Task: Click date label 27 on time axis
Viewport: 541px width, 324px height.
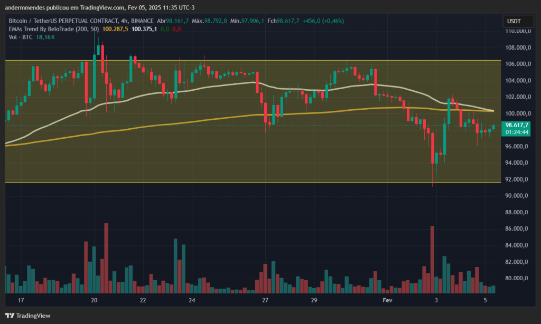Action: 265,300
